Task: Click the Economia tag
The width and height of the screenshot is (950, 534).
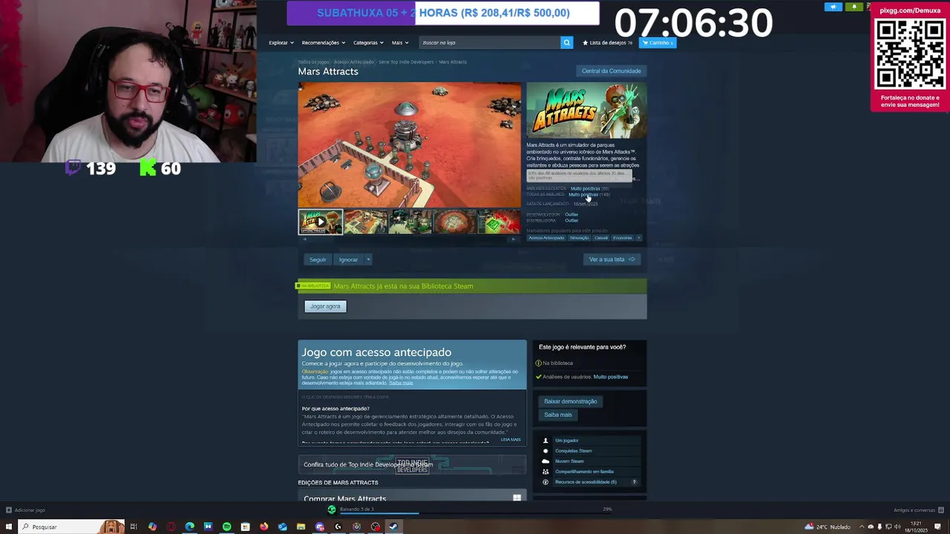Action: [623, 237]
